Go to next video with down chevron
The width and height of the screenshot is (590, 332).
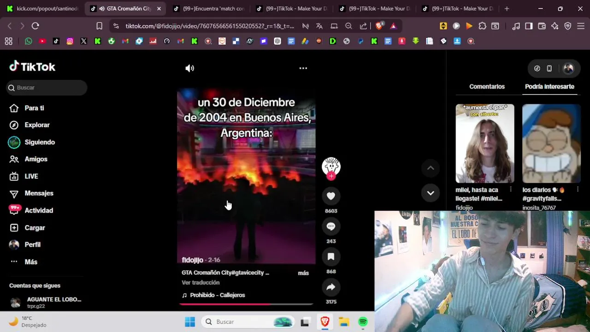[431, 193]
